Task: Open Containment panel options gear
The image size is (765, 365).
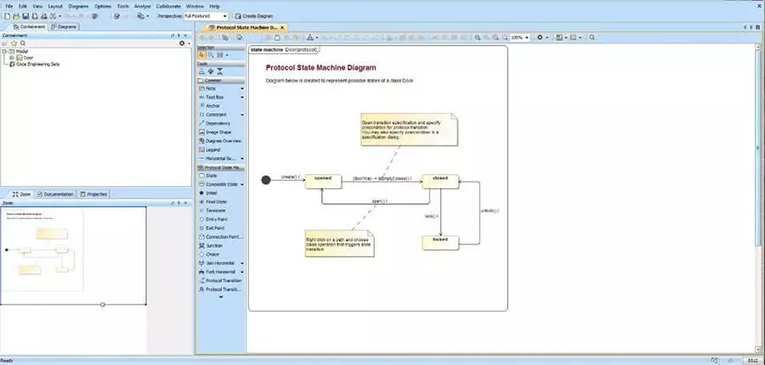Action: tap(182, 43)
